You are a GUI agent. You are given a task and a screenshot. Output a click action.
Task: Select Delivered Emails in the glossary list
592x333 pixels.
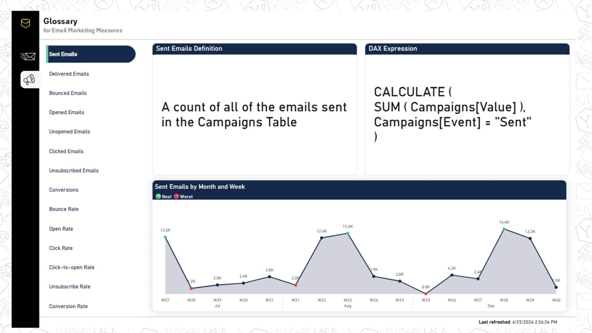pos(69,74)
